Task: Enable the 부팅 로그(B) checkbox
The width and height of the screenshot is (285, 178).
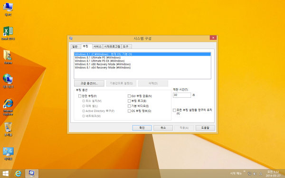Action: (x=129, y=101)
